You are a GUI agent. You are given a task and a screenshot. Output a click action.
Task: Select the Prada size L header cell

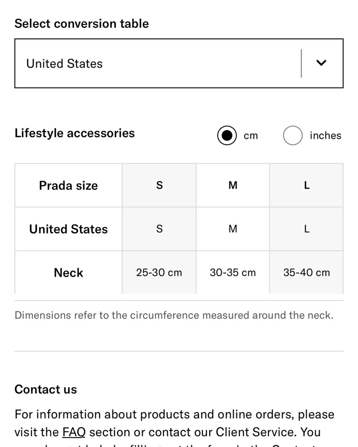tap(307, 186)
